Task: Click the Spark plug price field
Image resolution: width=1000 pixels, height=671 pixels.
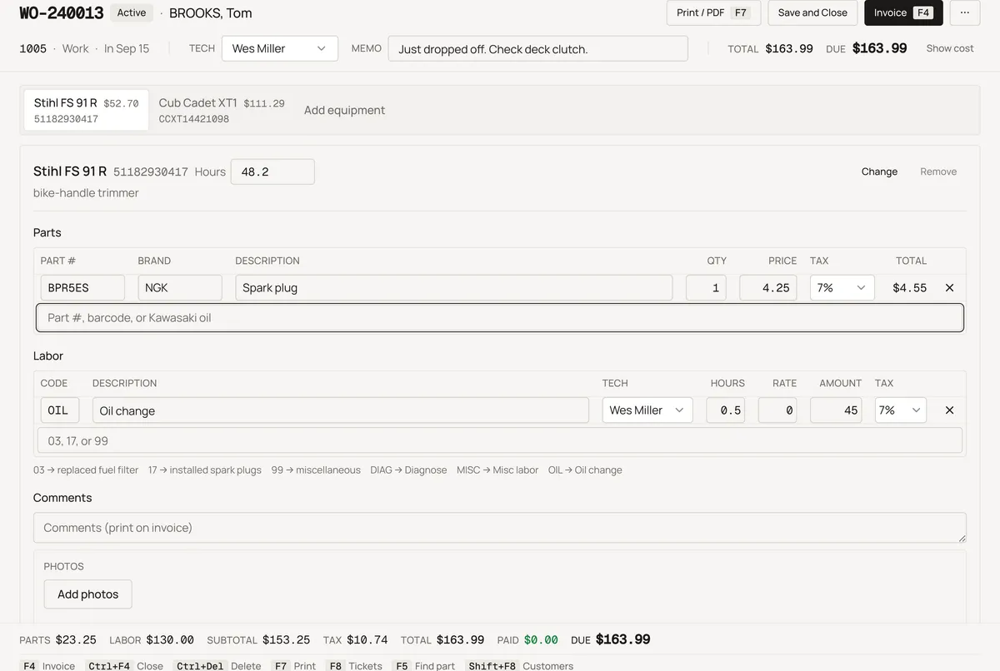Action: click(x=768, y=288)
